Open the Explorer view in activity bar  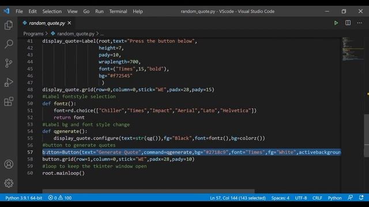9,25
